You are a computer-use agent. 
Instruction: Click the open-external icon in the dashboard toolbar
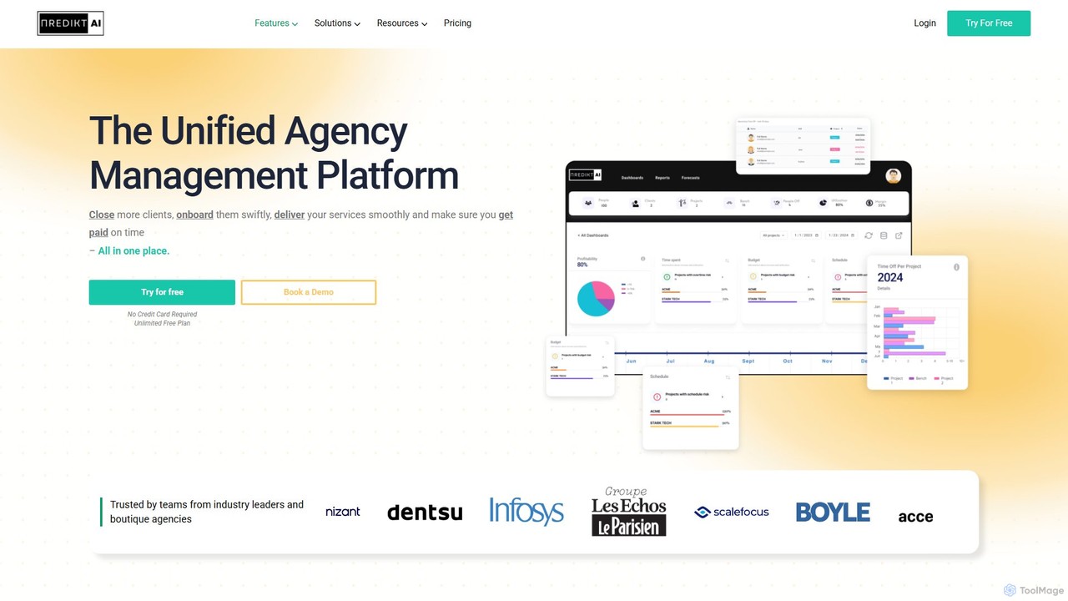(x=899, y=236)
